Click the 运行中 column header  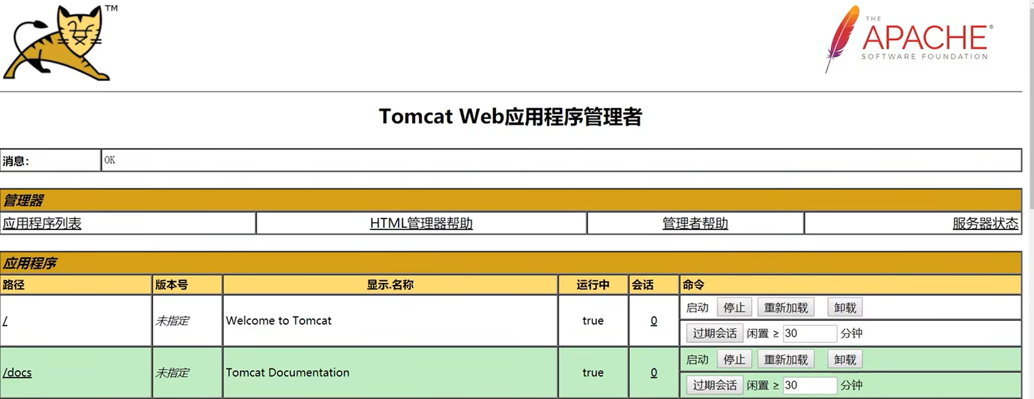tap(593, 285)
